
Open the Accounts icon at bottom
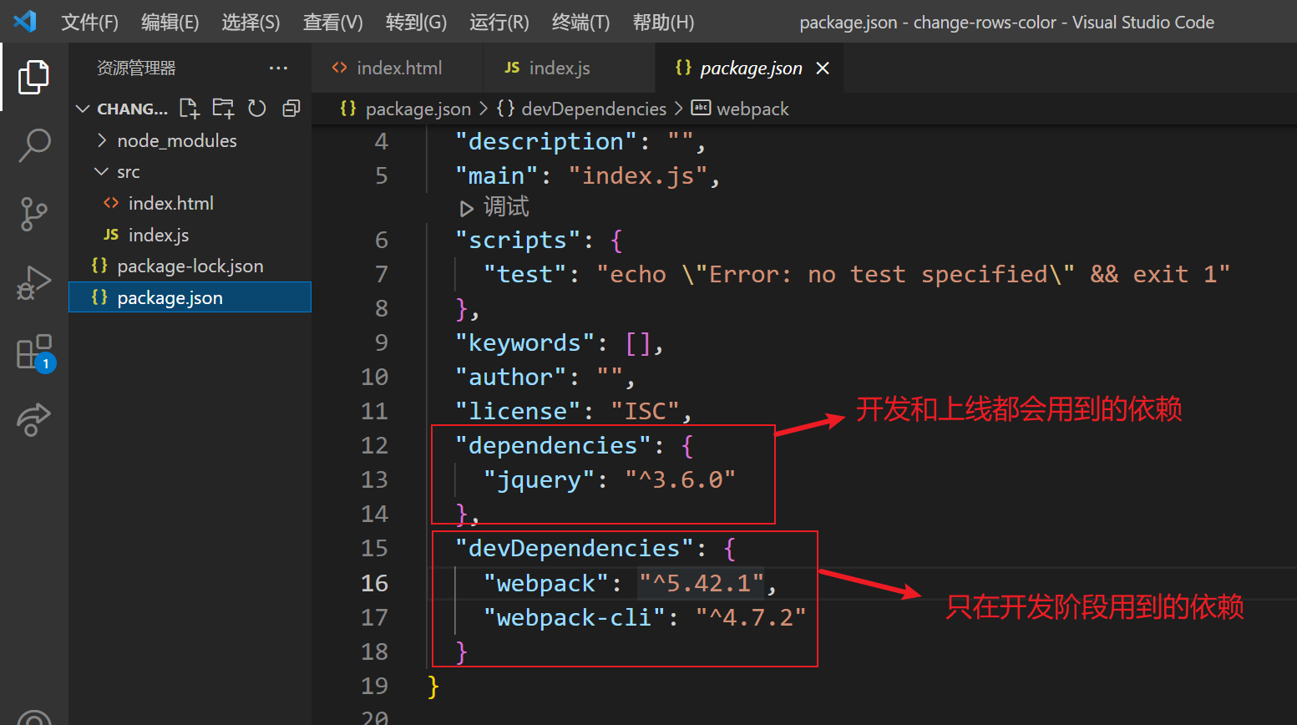33,717
